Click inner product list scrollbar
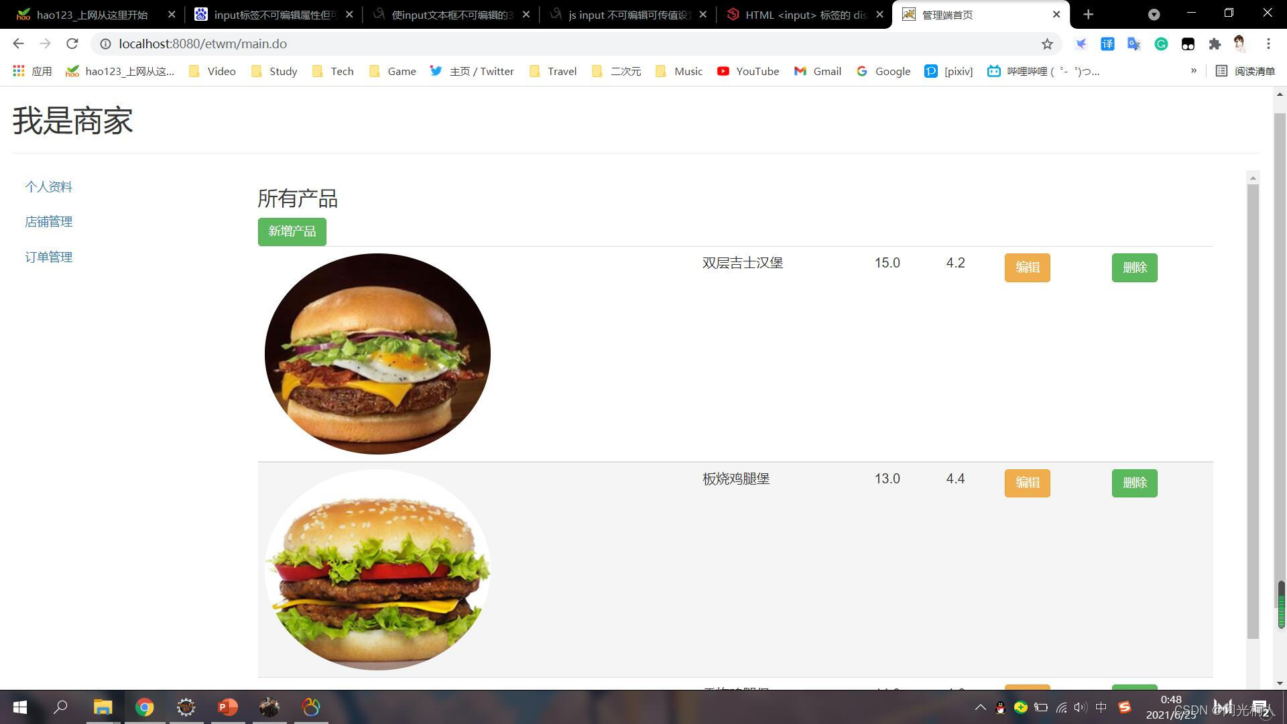The image size is (1287, 724). 1252,409
